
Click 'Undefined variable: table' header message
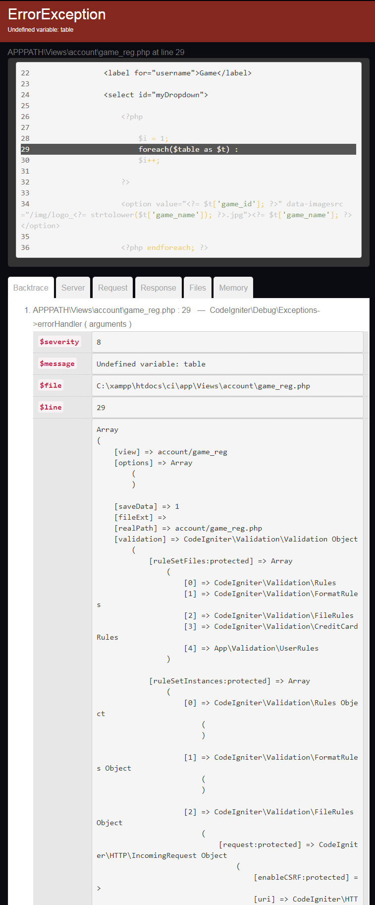point(41,30)
